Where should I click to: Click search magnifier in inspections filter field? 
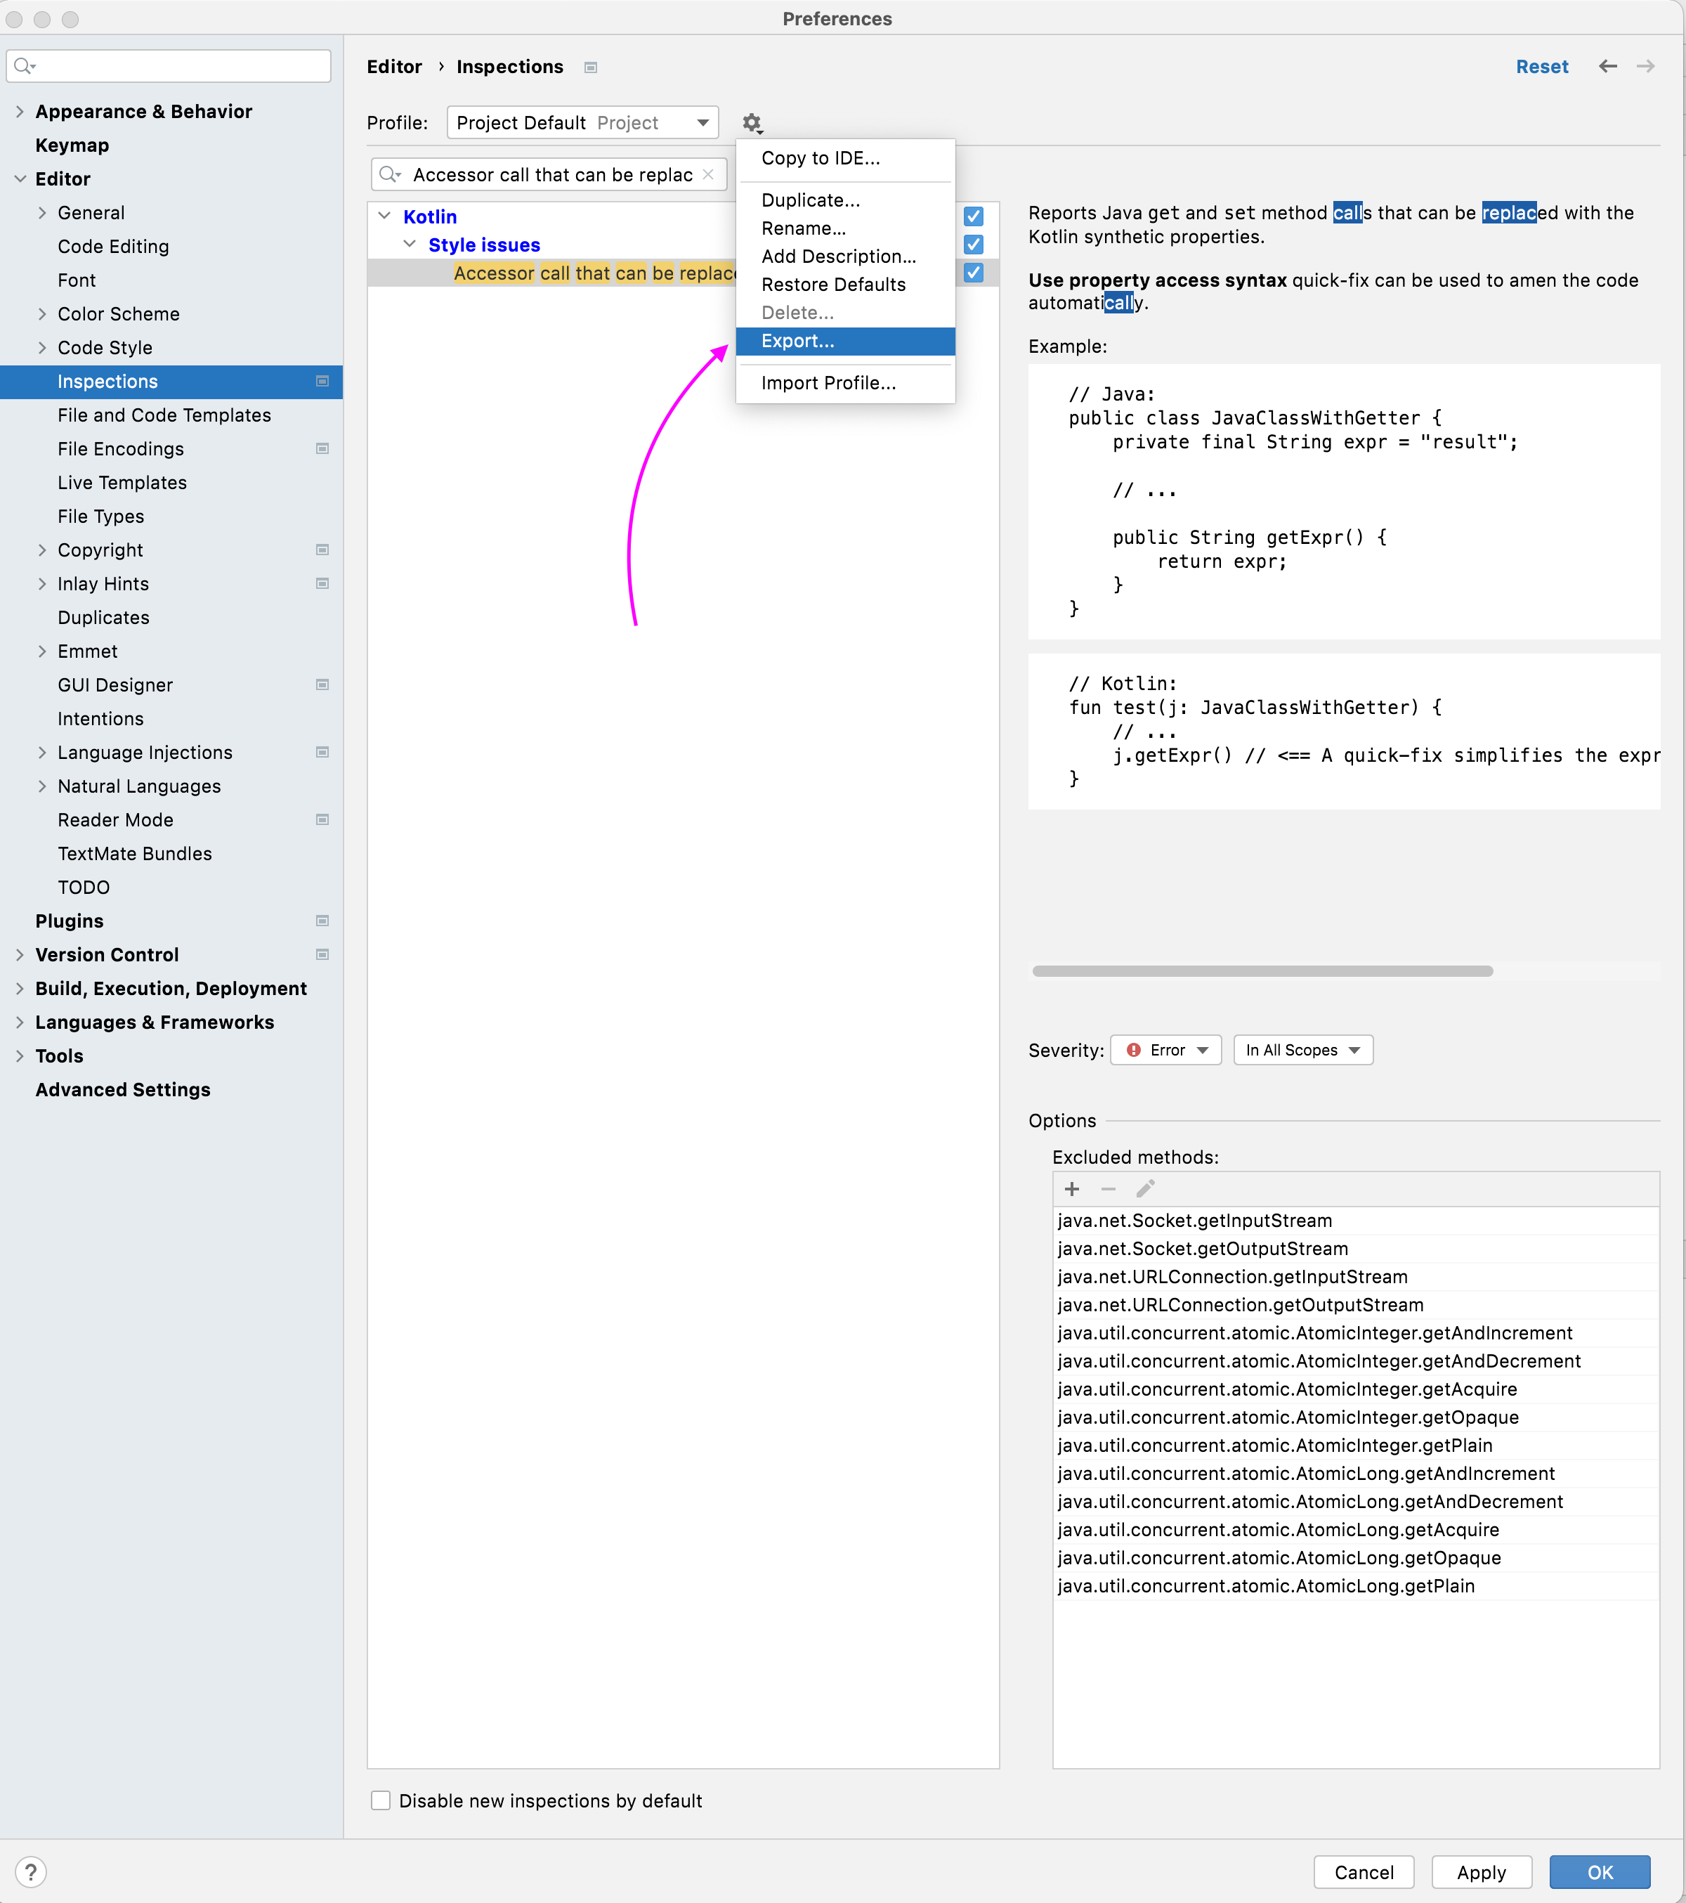(390, 175)
